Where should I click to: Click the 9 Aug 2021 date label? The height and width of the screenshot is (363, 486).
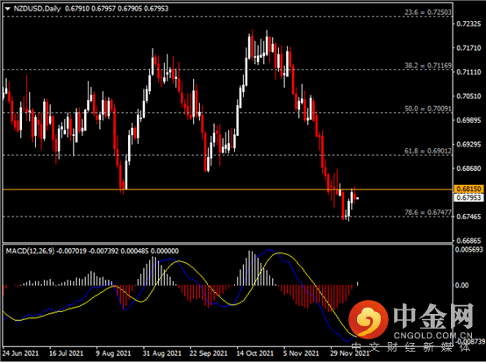click(x=113, y=353)
